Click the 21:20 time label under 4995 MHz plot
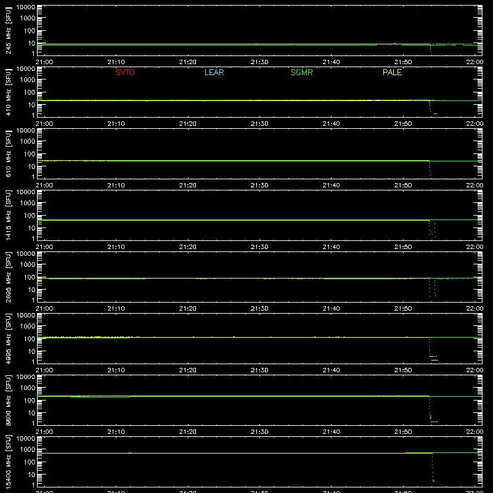 [188, 370]
